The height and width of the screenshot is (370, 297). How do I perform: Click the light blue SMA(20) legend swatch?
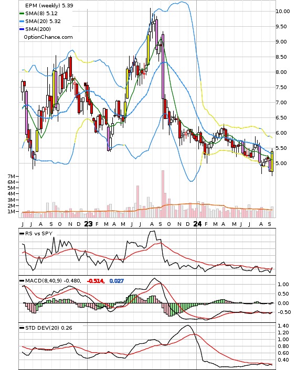[22, 21]
